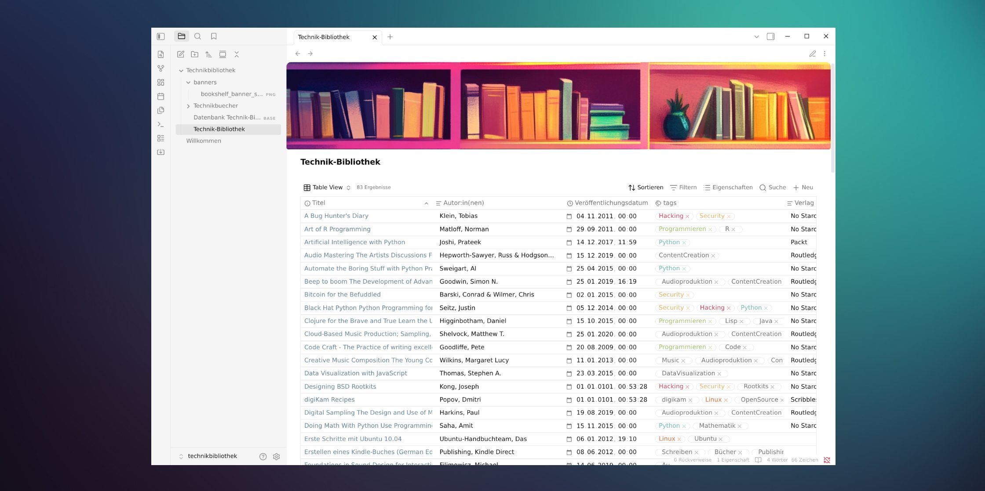Collapse the banners folder
The height and width of the screenshot is (491, 985).
click(x=188, y=83)
